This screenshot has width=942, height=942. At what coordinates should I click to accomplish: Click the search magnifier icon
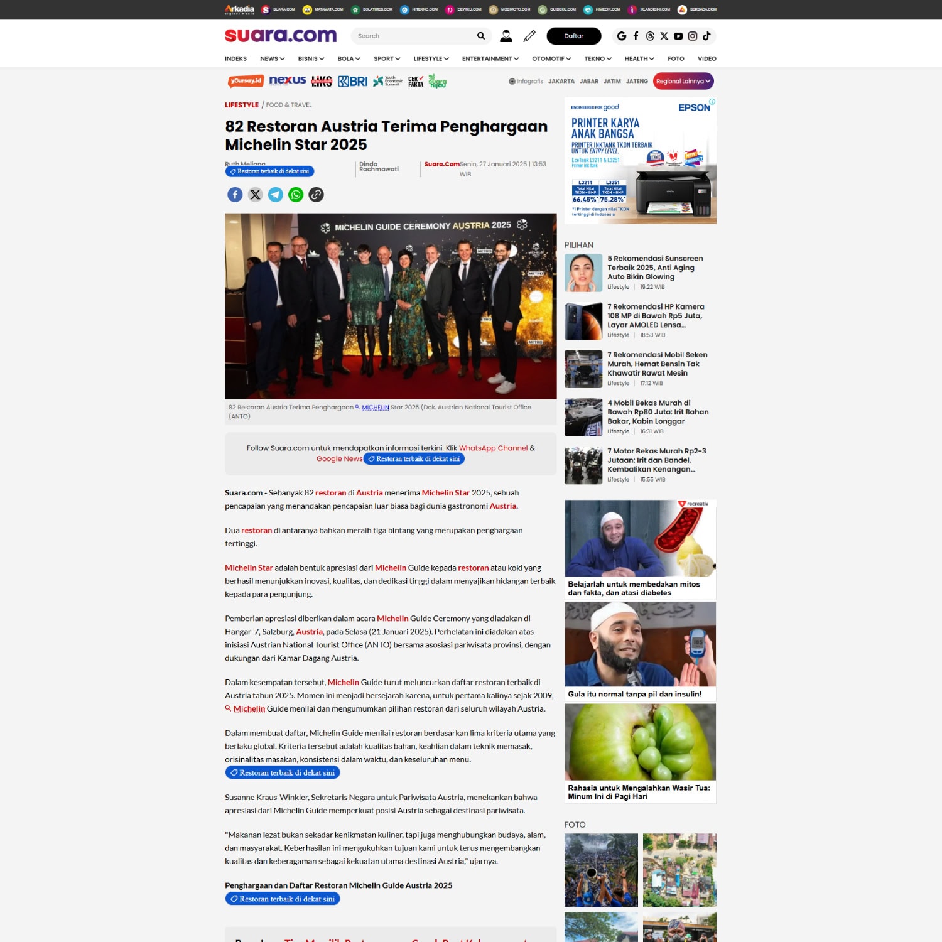coord(481,36)
